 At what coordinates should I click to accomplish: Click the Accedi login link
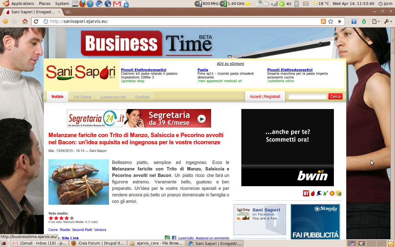256,97
